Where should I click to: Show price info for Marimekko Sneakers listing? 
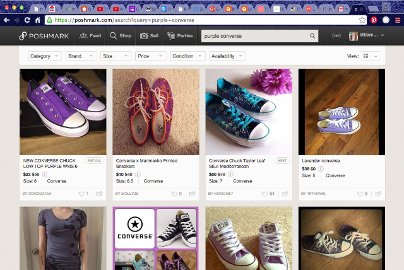tap(138, 174)
